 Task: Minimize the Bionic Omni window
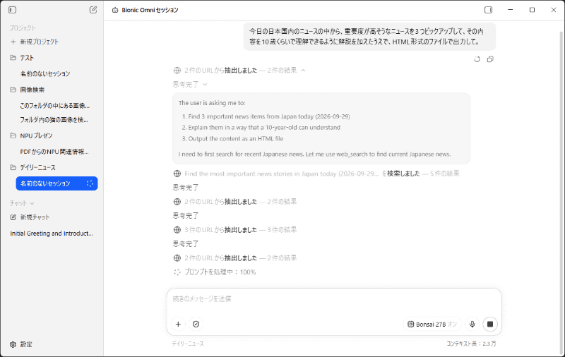pos(510,10)
